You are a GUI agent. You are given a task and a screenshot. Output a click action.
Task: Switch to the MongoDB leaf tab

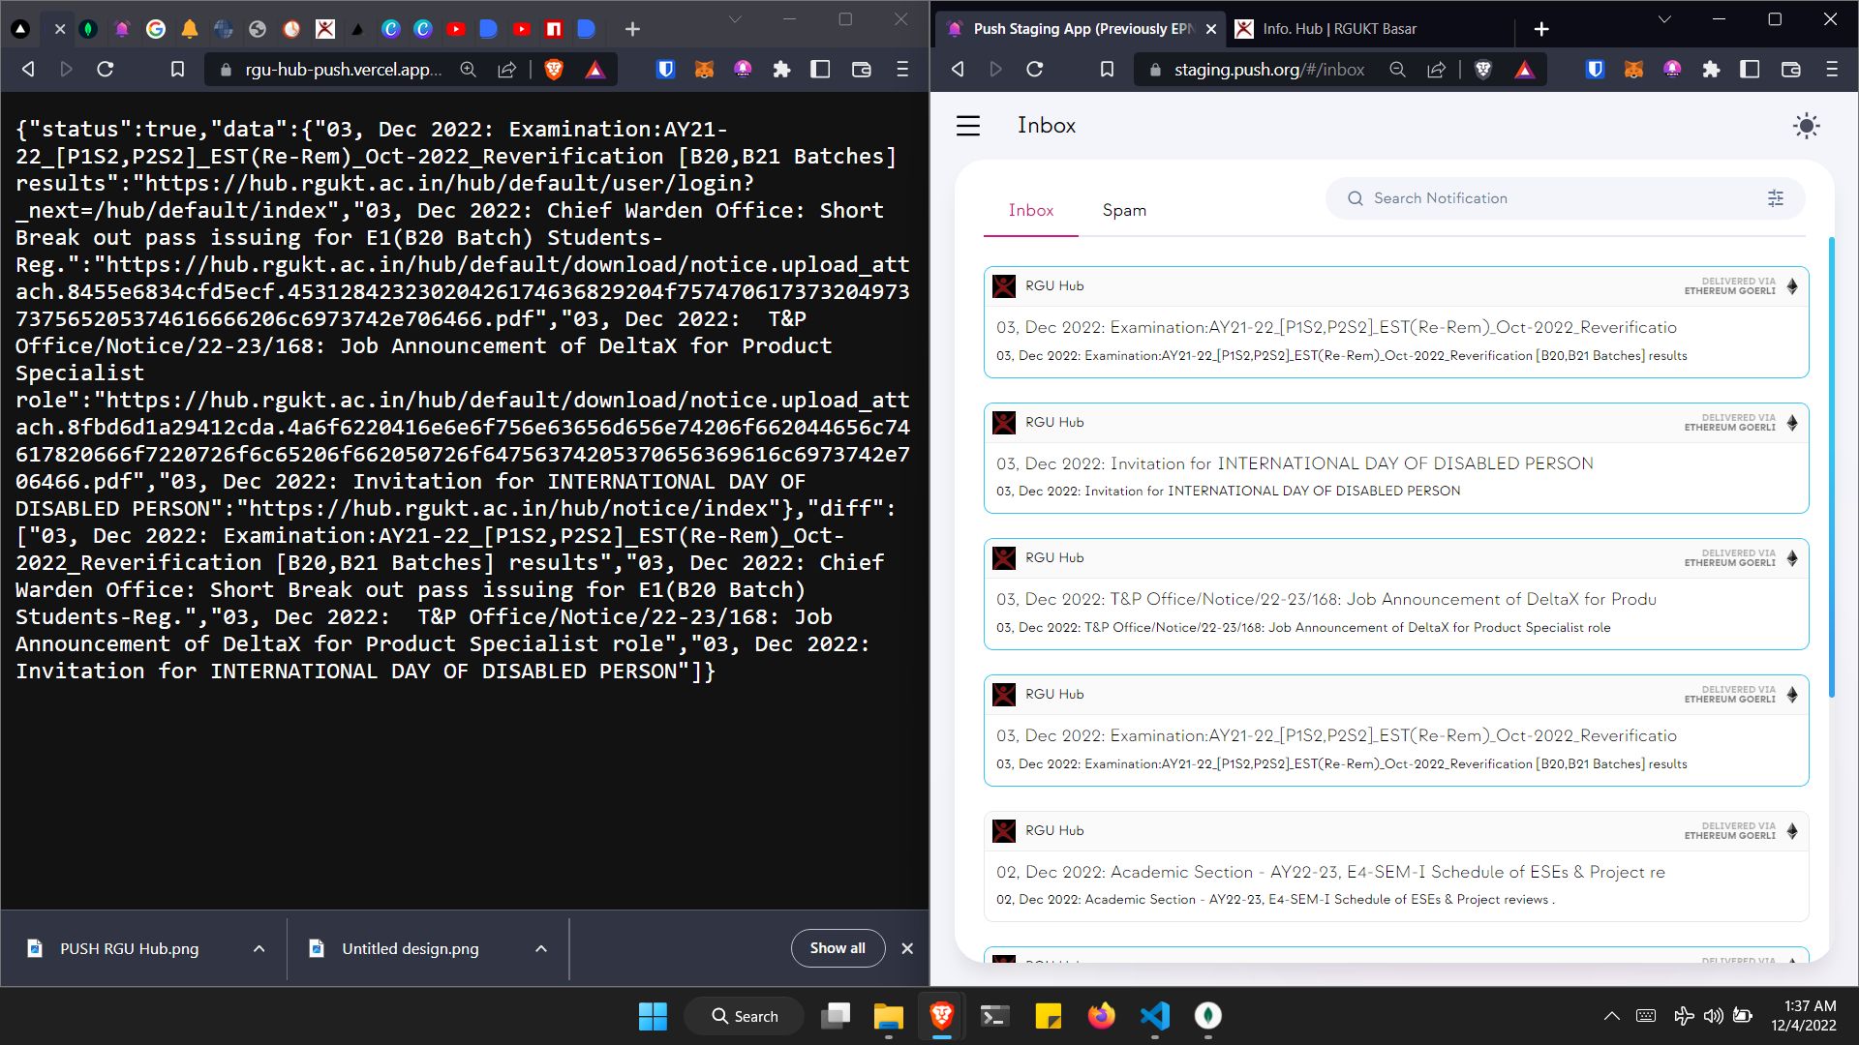pos(88,29)
